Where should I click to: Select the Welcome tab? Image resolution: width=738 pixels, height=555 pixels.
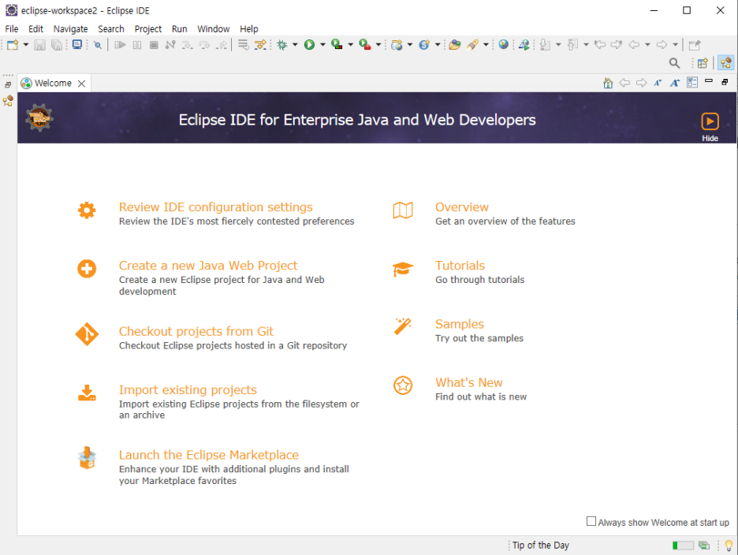[53, 84]
